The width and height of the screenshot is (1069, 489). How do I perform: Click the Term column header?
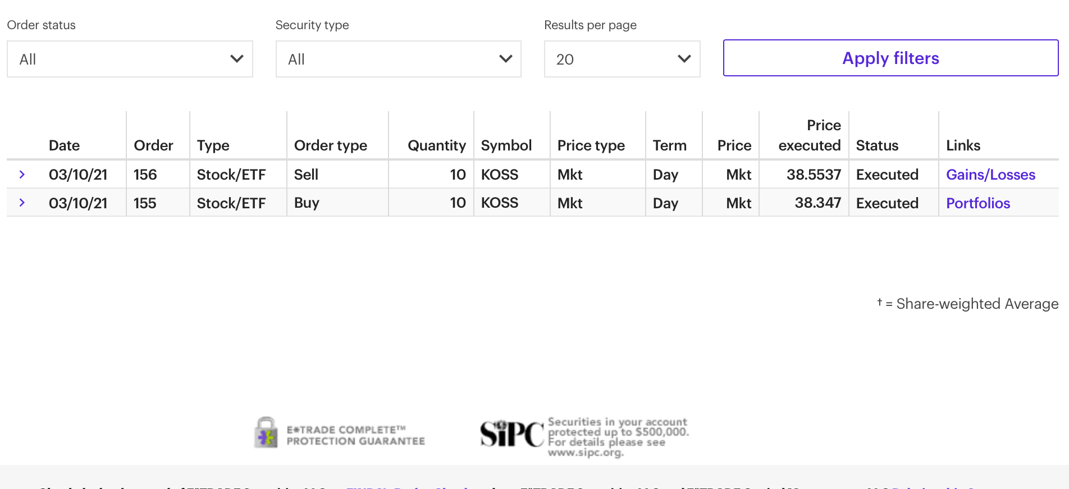[x=669, y=145]
